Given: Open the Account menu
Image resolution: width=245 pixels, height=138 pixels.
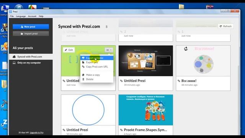Looking at the screenshot, I should pos(32,16).
